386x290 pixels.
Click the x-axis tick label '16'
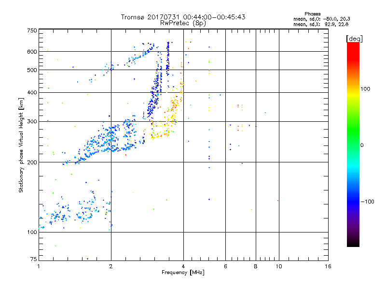pos(328,266)
